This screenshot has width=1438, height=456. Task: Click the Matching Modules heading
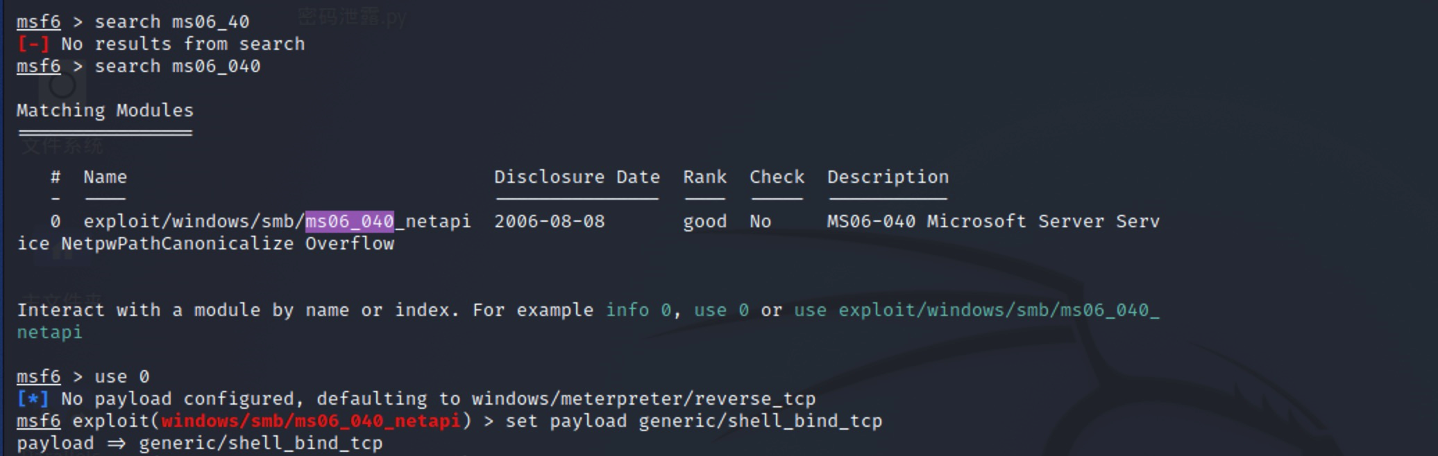(x=105, y=111)
